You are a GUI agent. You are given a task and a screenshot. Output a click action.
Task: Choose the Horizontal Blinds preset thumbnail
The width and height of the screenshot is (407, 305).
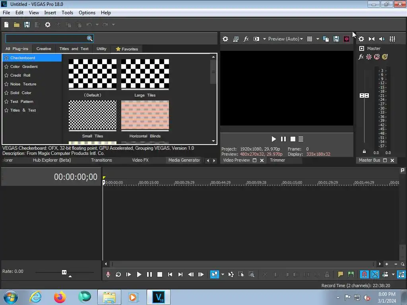pos(145,115)
